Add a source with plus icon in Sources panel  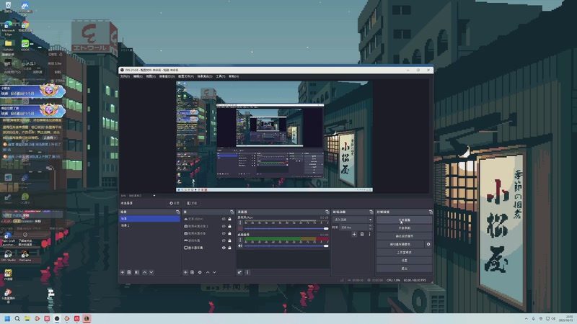point(185,272)
